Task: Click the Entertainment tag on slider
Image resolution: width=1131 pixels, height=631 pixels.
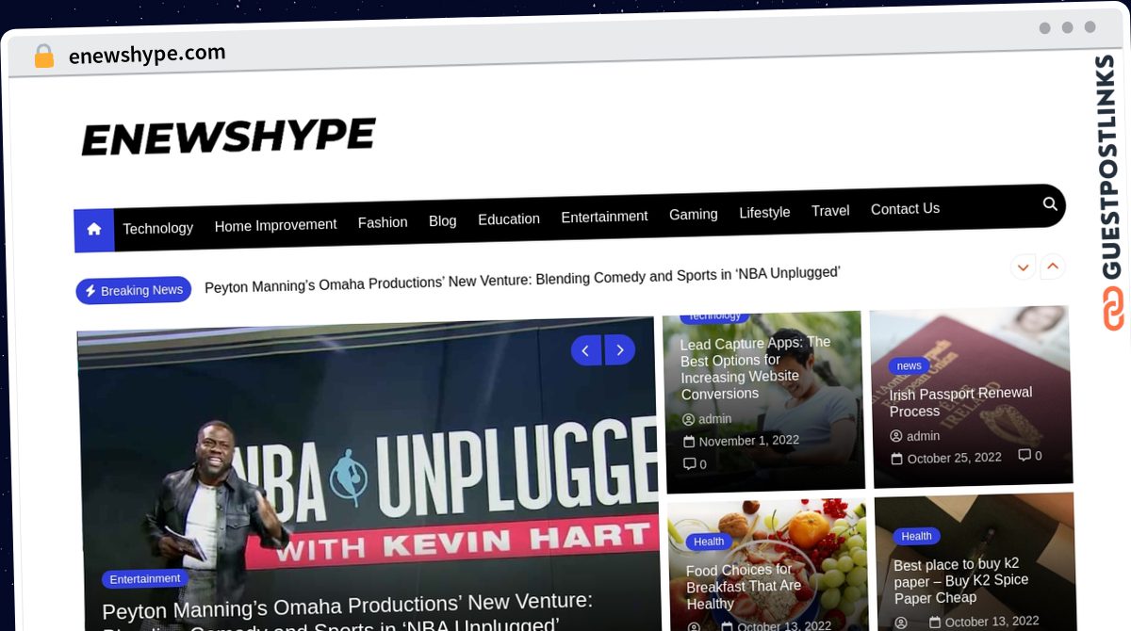Action: [x=144, y=579]
